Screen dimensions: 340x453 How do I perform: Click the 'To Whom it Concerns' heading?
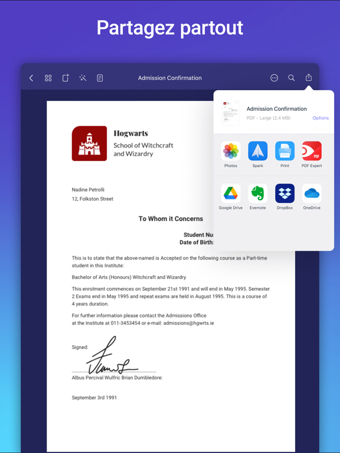pos(171,219)
